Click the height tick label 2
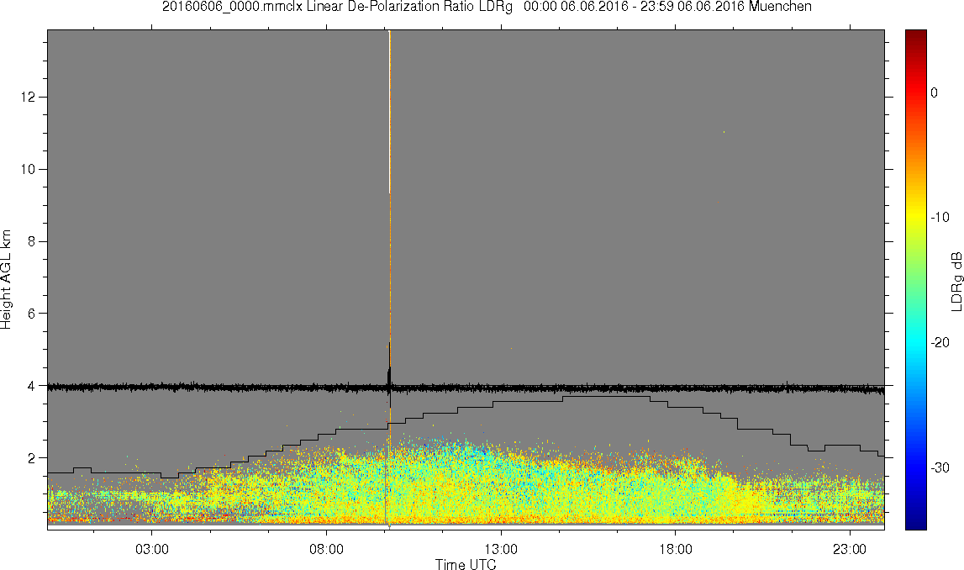964x570 pixels. pyautogui.click(x=33, y=458)
